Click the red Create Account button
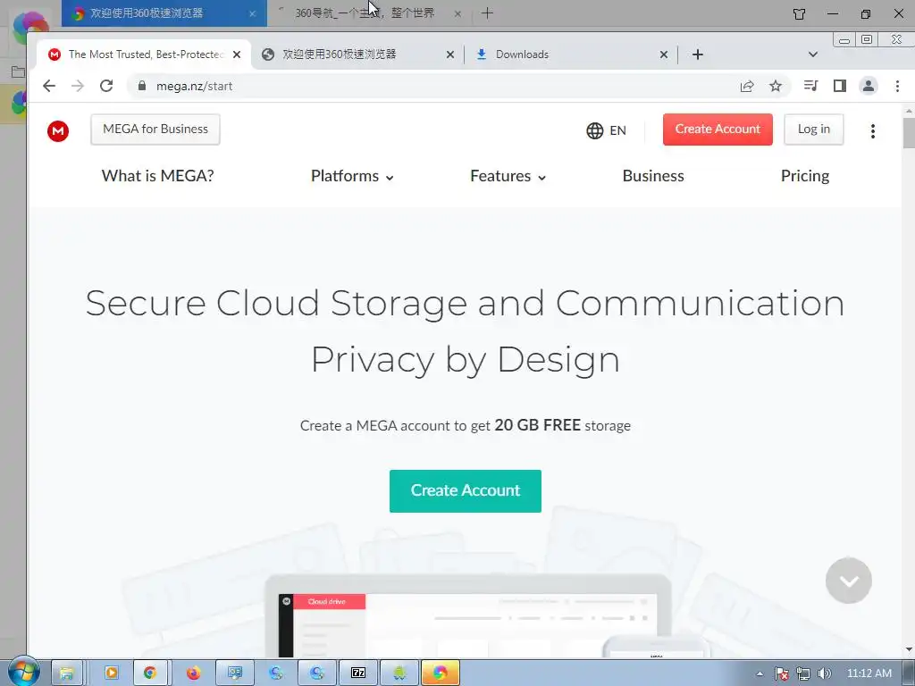Viewport: 915px width, 686px height. tap(718, 130)
